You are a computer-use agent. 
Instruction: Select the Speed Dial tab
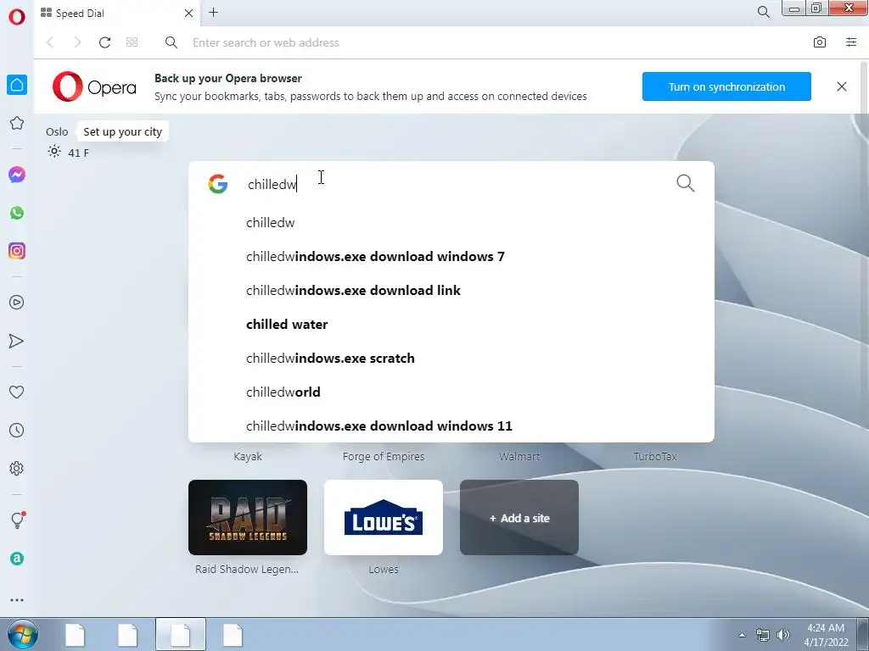[117, 13]
